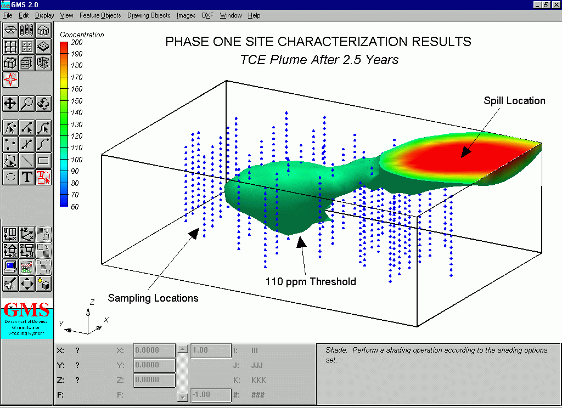The image size is (562, 408).
Task: Select the Oval drawing tool
Action: 10,177
